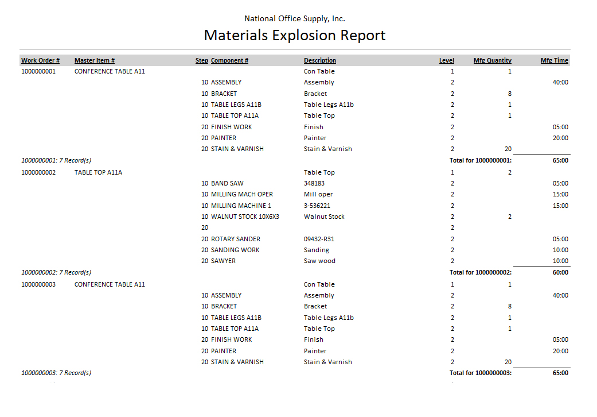Click the Mfg Quantity column header
This screenshot has height=417, width=597.
tap(492, 60)
